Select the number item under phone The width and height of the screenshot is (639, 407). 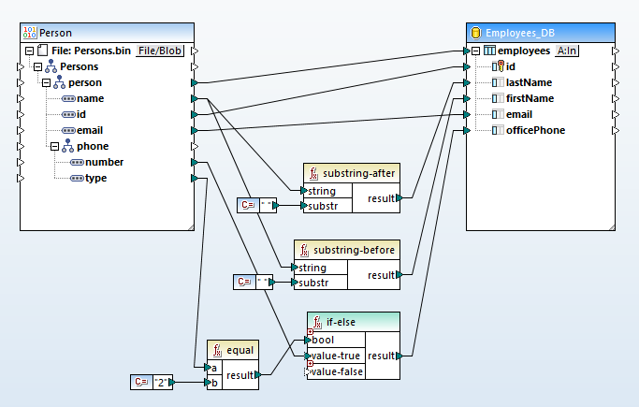tap(104, 162)
